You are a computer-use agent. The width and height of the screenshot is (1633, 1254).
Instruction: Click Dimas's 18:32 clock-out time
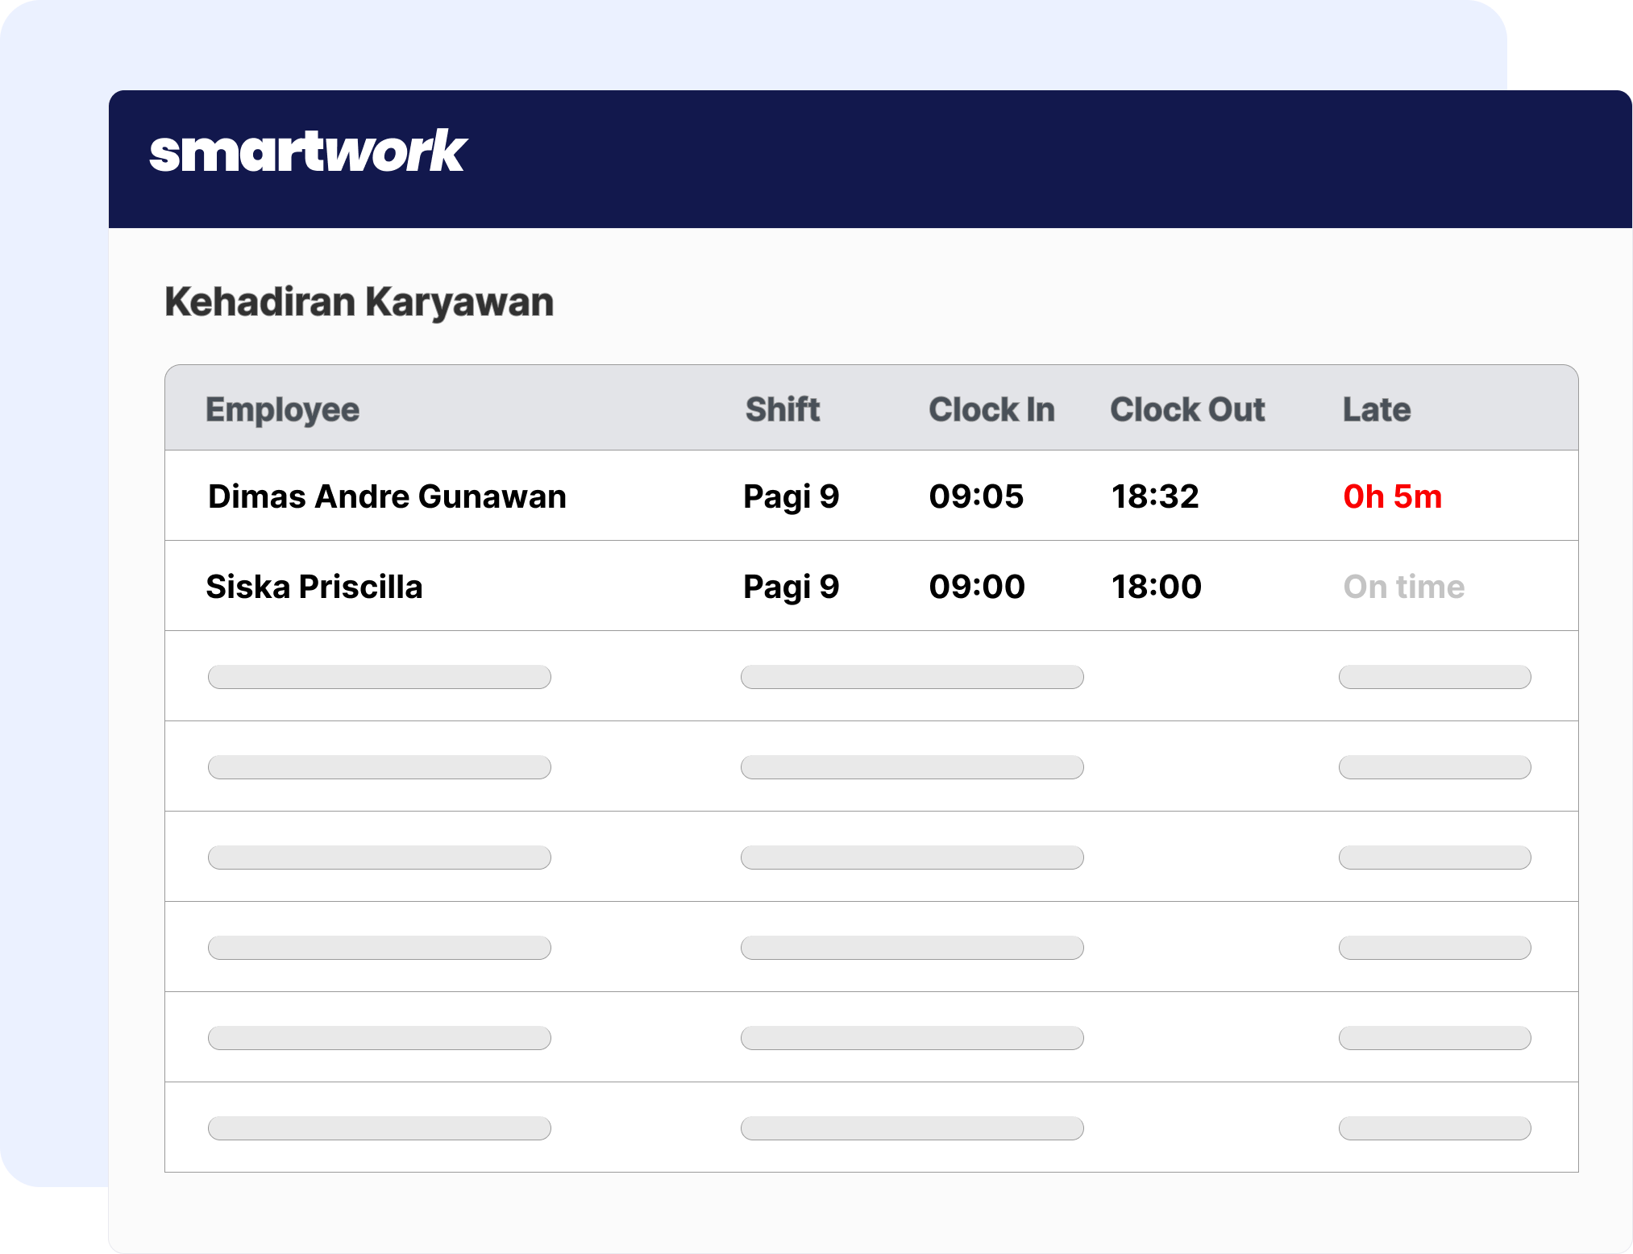pos(1155,496)
